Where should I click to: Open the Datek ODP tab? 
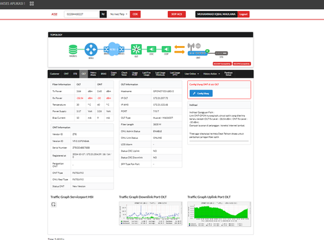113,74
